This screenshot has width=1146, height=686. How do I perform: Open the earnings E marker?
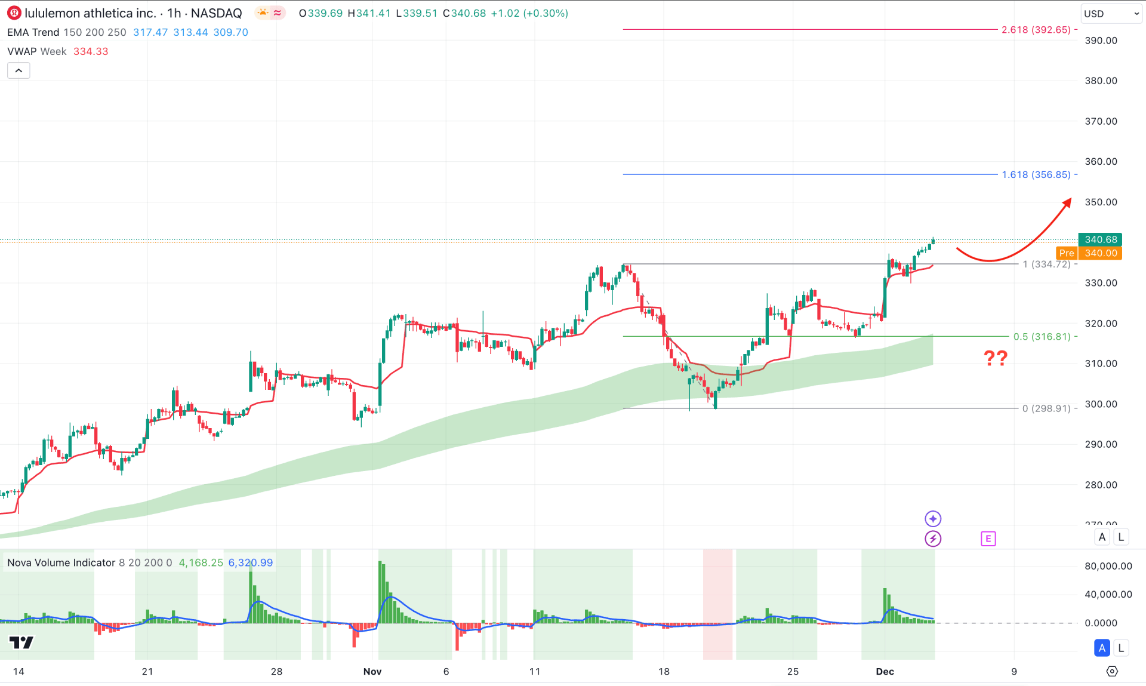click(x=988, y=539)
